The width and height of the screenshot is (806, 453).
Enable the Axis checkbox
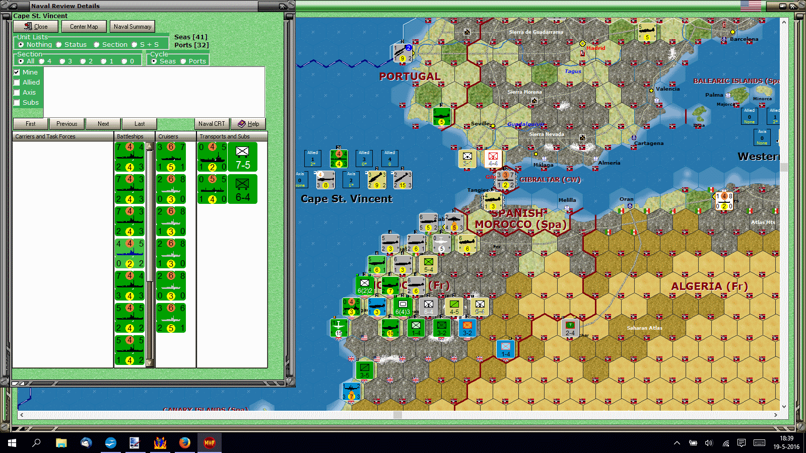(x=17, y=93)
